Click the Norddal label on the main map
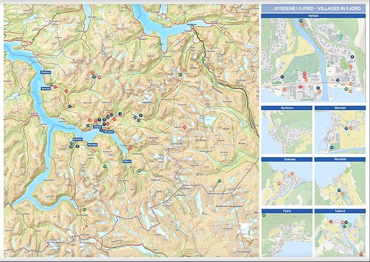Viewport: 370px width, 262px height. [92, 144]
